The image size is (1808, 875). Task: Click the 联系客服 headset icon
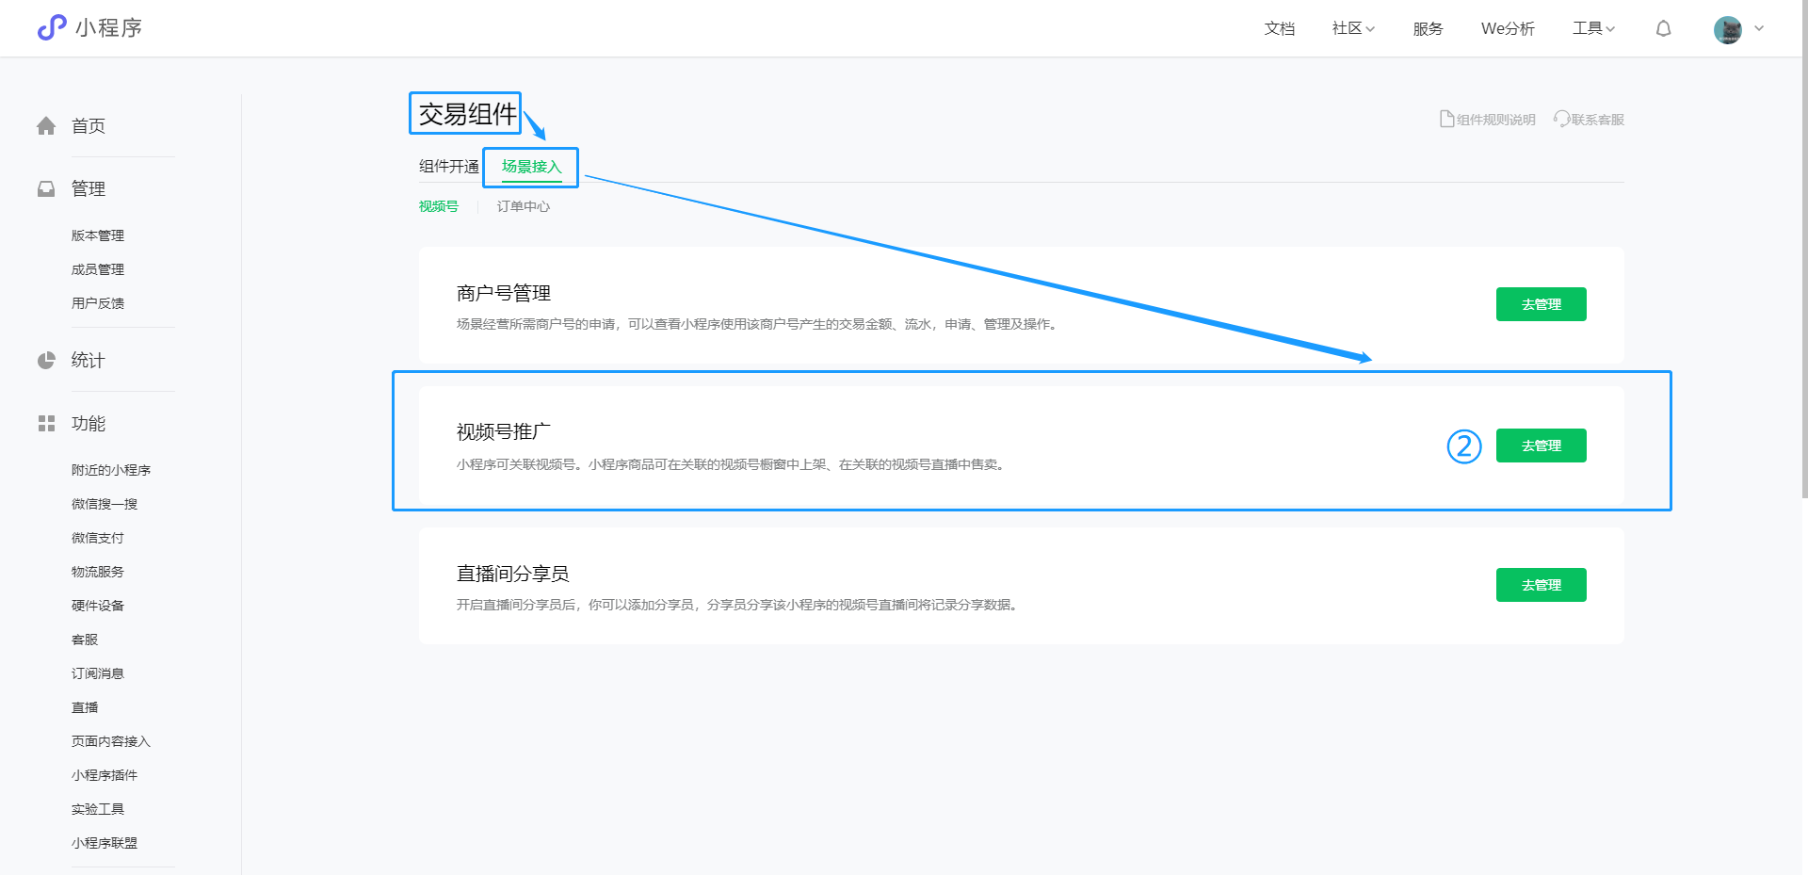[1561, 119]
